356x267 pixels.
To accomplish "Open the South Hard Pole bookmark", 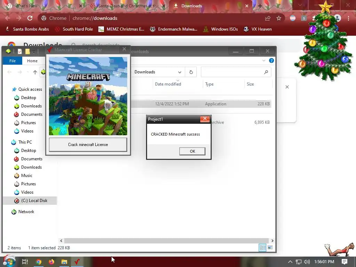I will (x=74, y=29).
